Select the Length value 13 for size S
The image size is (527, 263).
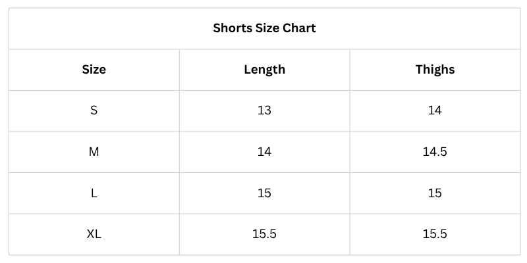[x=264, y=110]
